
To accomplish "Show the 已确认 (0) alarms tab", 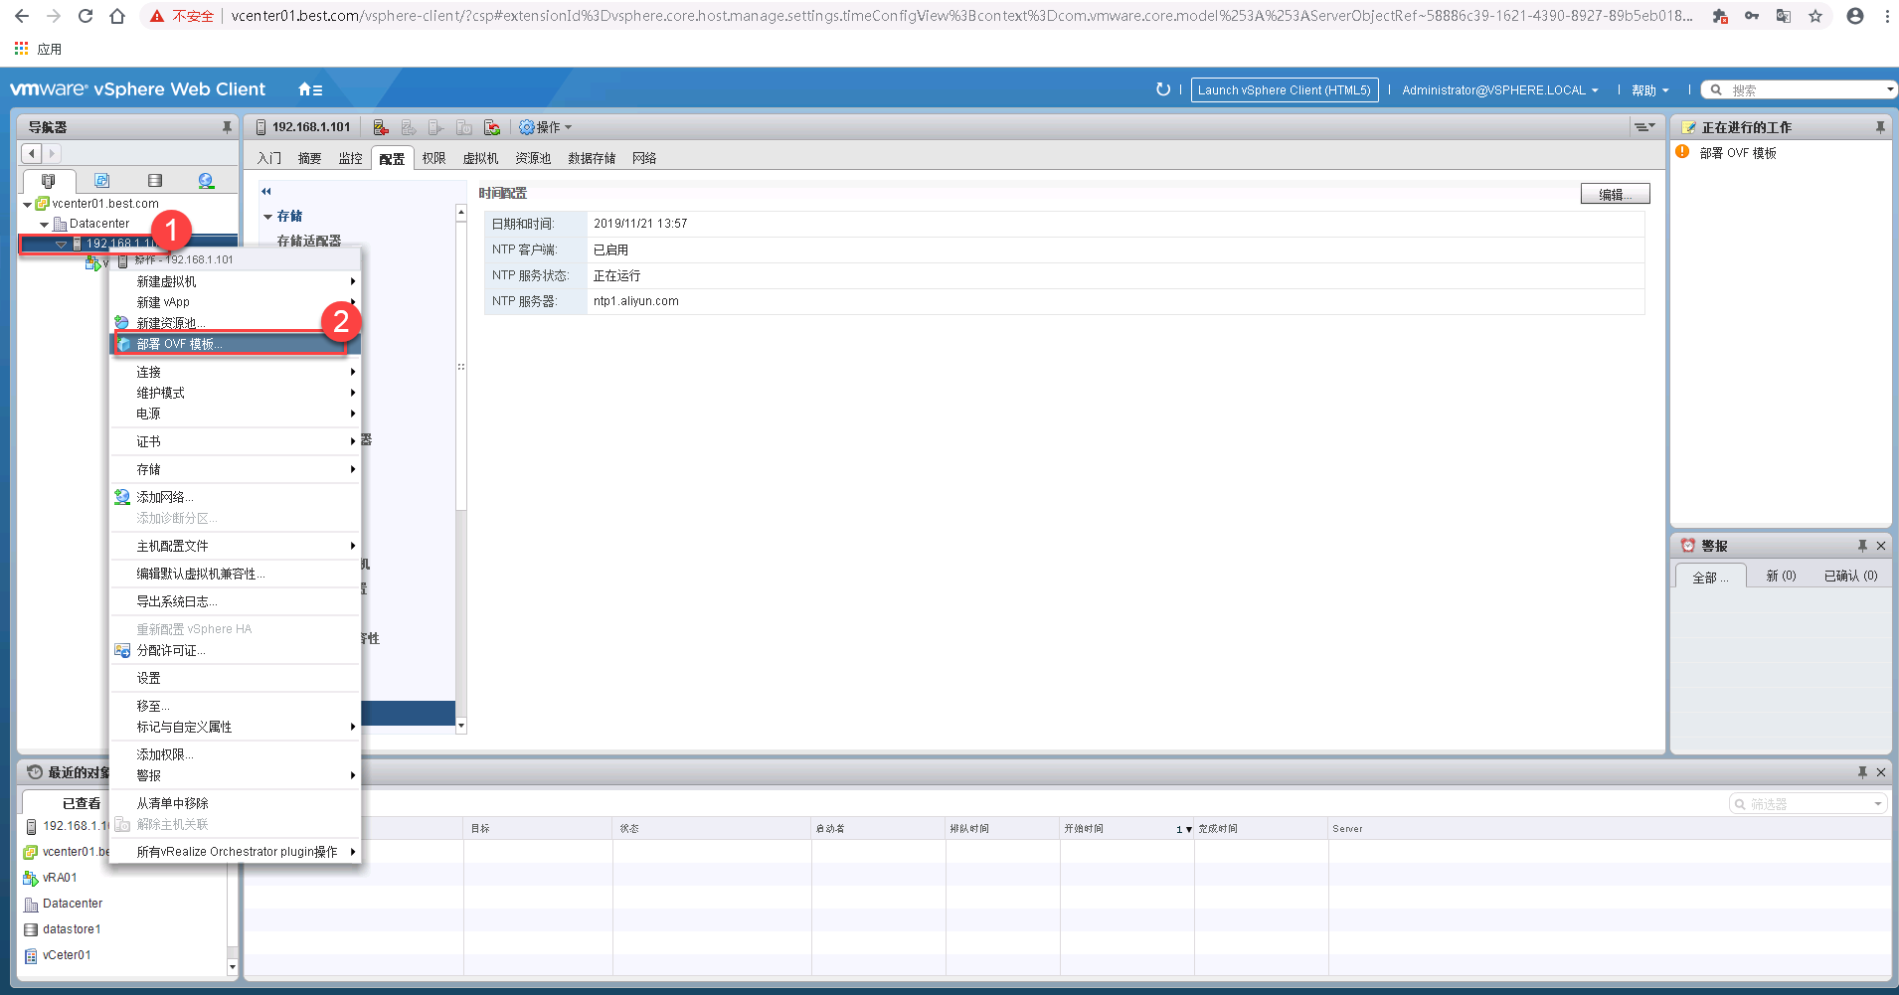I will pyautogui.click(x=1850, y=577).
